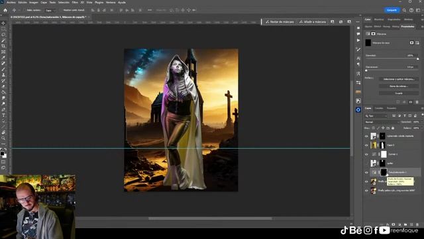Click the 'Capa 5' layer thumbnail

click(374, 145)
